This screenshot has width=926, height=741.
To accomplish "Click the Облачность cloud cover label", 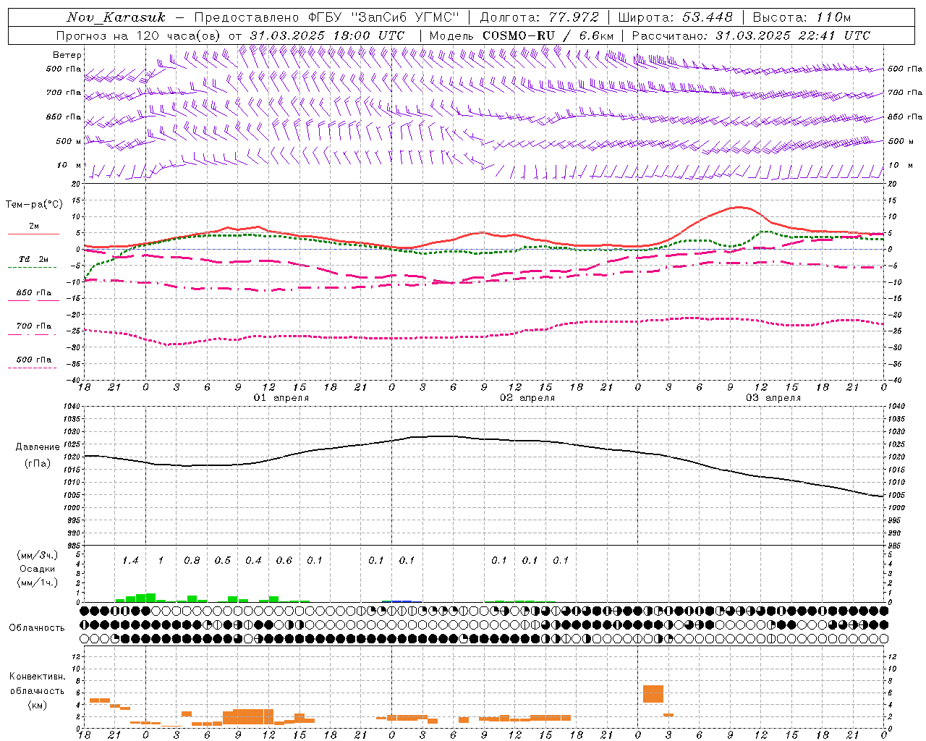I will coord(37,628).
